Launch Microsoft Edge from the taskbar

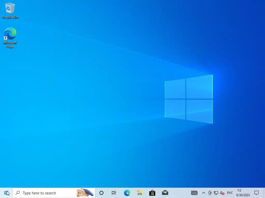click(127, 193)
